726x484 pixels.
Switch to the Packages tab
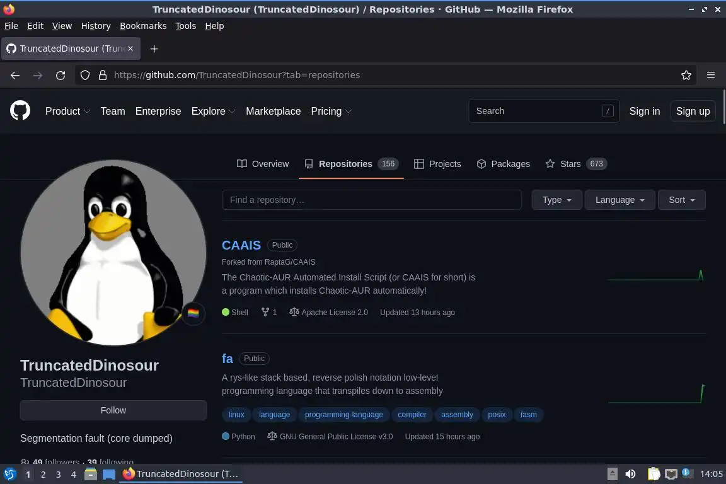[x=504, y=164]
